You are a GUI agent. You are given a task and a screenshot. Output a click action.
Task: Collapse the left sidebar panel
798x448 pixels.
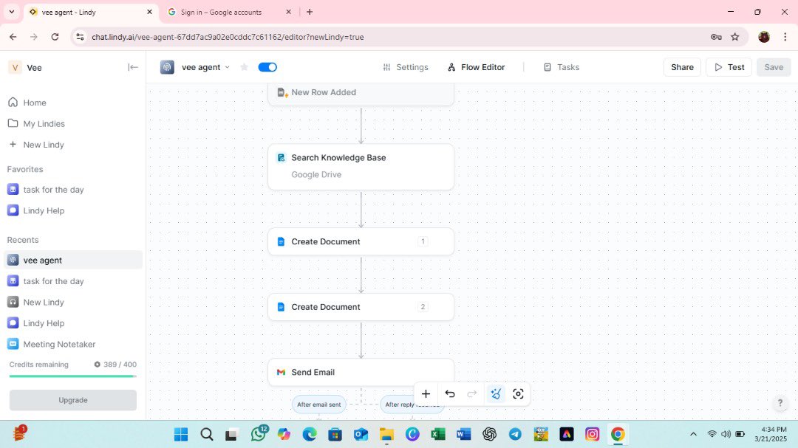coord(133,67)
